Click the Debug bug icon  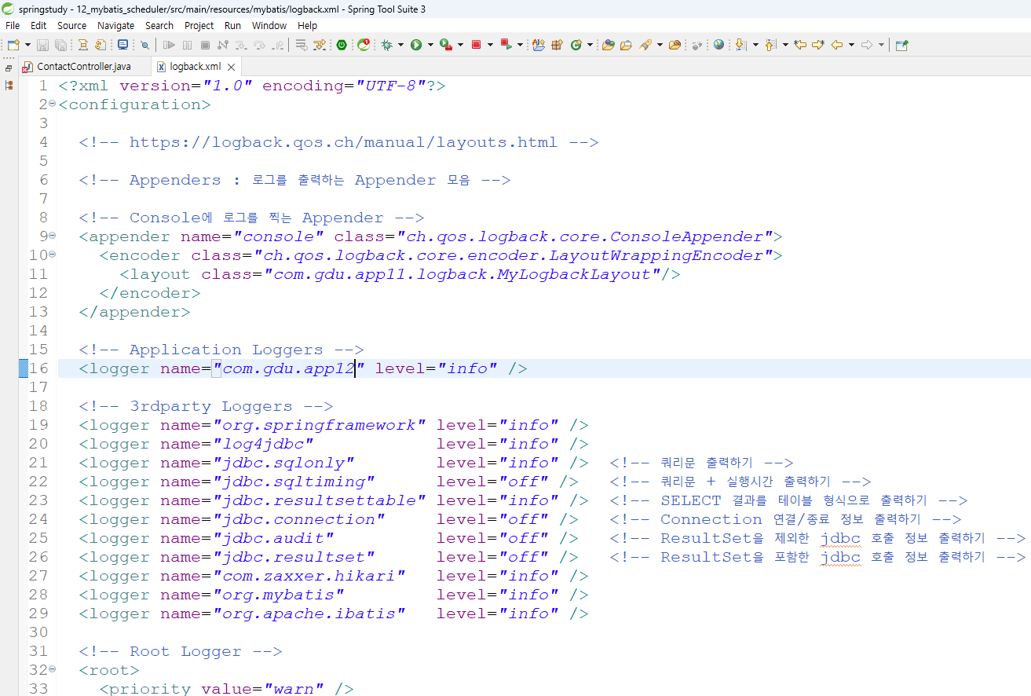386,45
